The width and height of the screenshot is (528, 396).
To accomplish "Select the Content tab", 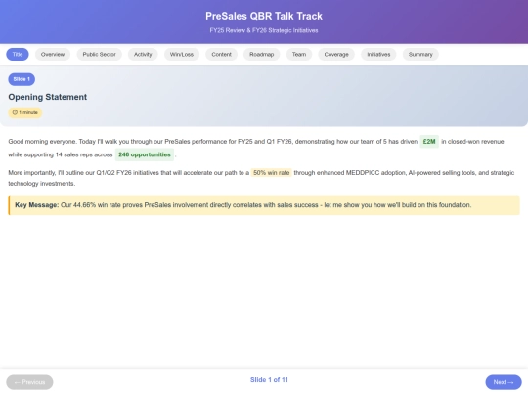I will click(222, 54).
